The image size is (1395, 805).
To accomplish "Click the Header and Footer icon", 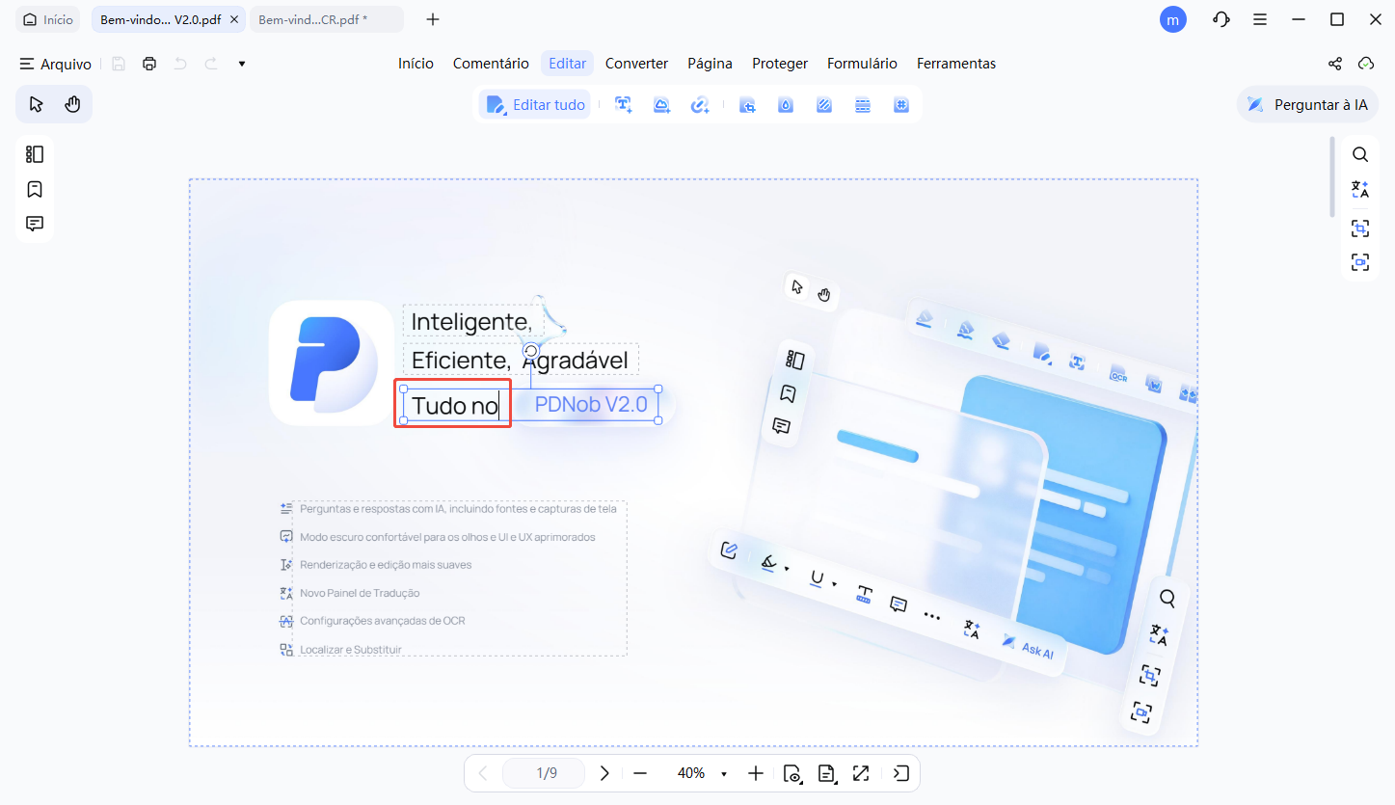I will coord(863,105).
